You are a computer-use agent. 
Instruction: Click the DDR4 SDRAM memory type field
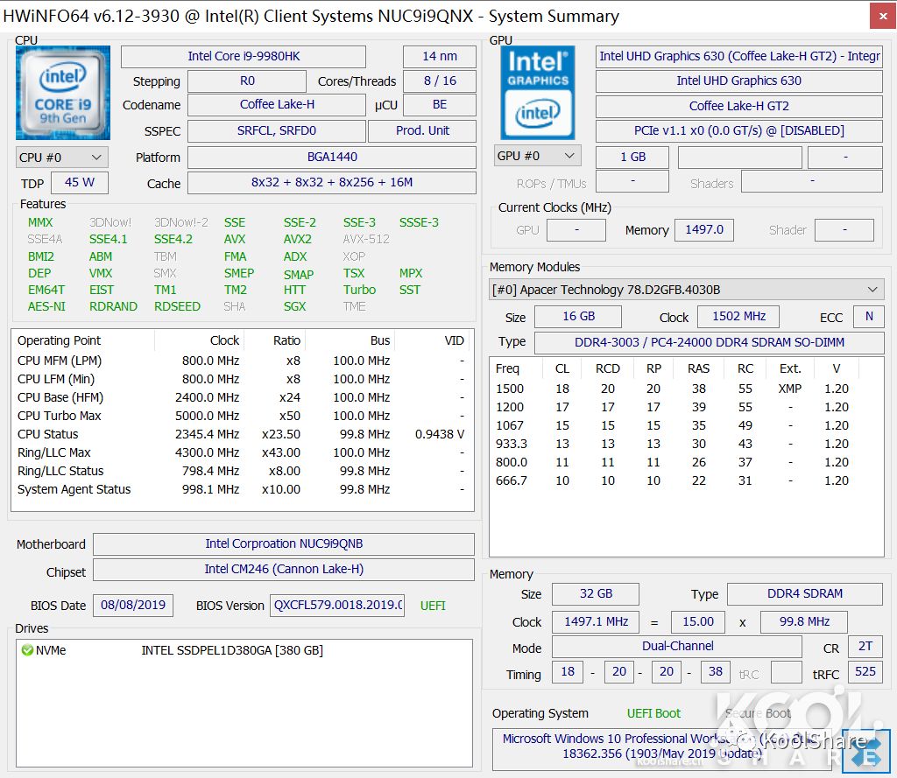pos(805,594)
